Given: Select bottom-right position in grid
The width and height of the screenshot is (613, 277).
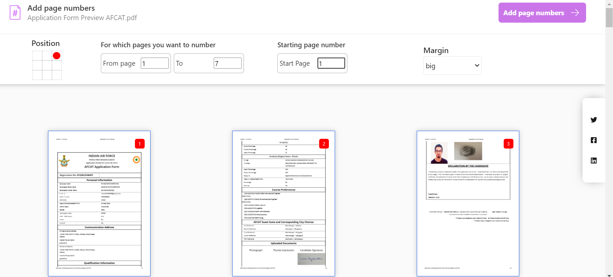Looking at the screenshot, I should coord(57,75).
